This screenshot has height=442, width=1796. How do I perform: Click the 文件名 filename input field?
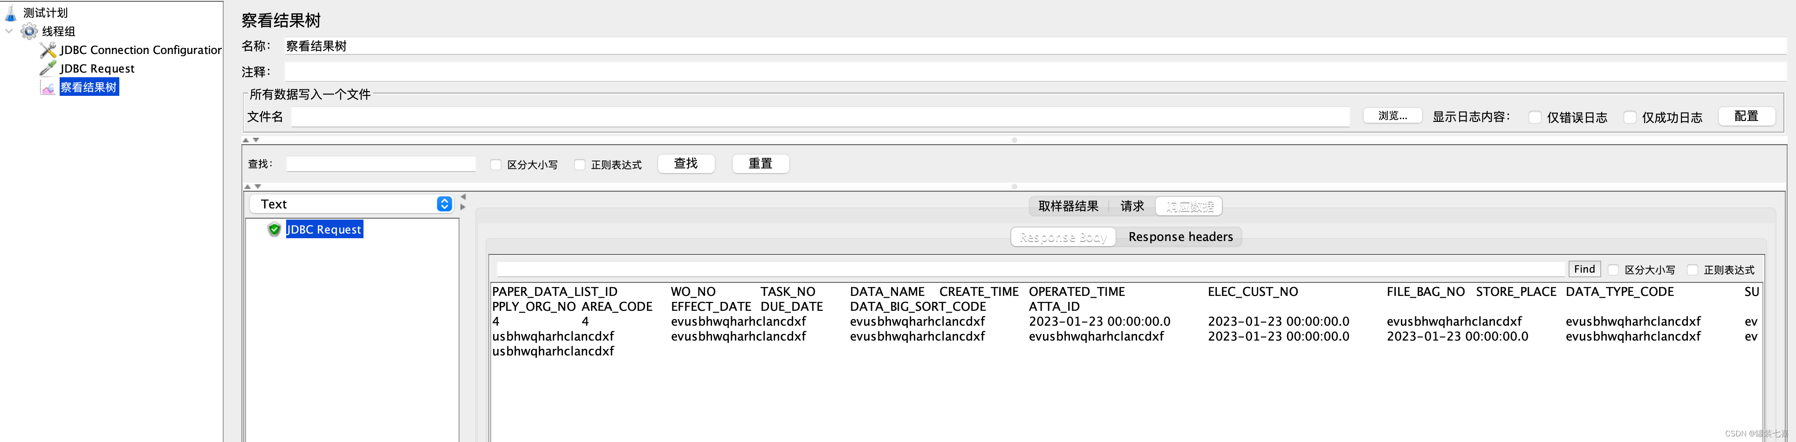(x=820, y=117)
